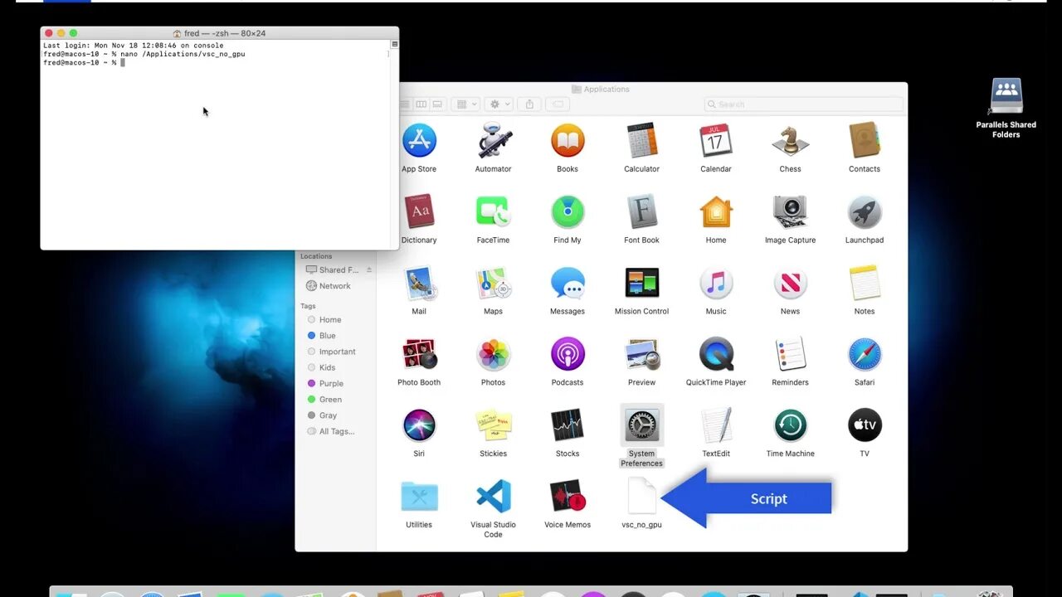Open the Finder group-by dropdown
This screenshot has height=597, width=1062.
pos(465,104)
